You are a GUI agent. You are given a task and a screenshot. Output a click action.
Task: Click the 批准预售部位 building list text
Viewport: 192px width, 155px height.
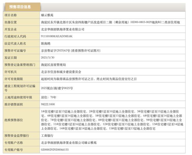point(112,120)
